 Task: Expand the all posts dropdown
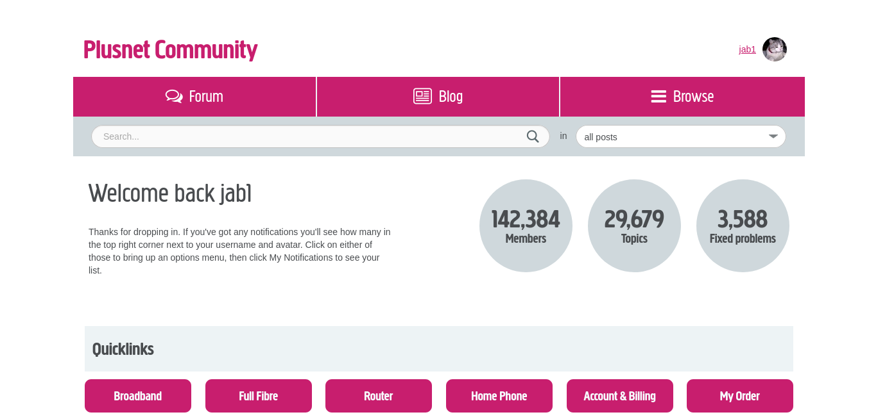680,136
